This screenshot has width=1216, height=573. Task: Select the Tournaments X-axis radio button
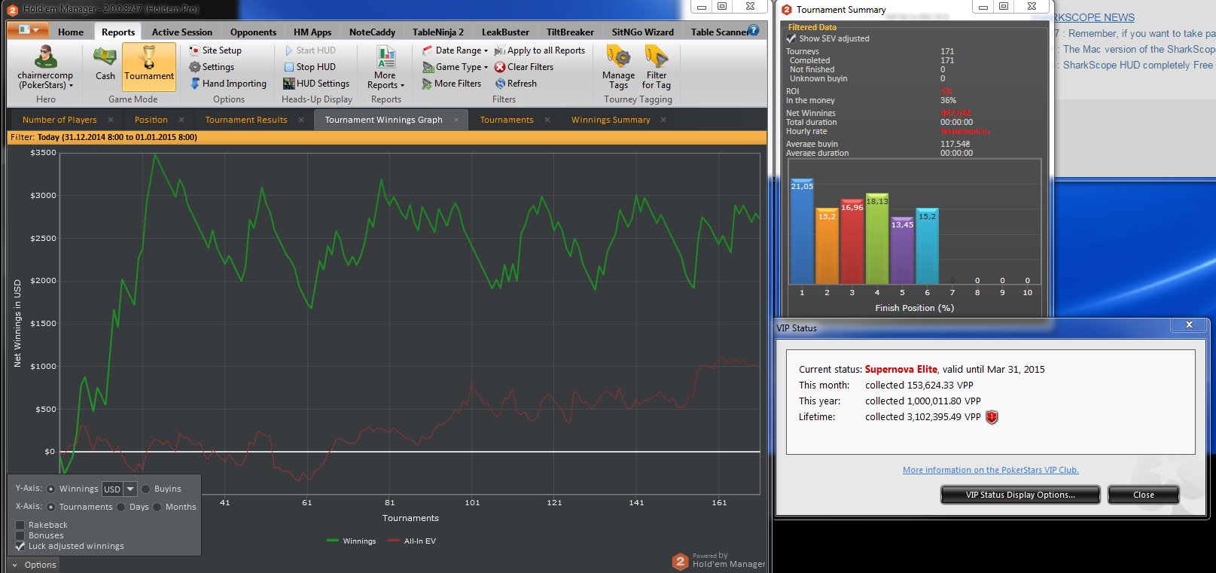51,507
